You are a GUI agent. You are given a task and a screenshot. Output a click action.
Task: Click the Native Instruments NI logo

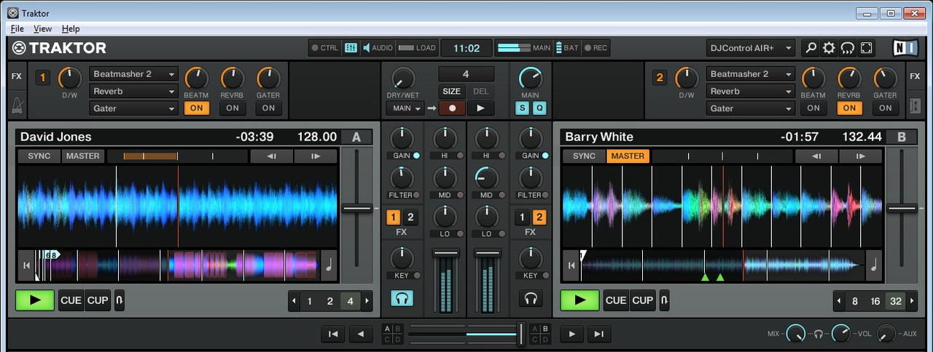coord(905,48)
